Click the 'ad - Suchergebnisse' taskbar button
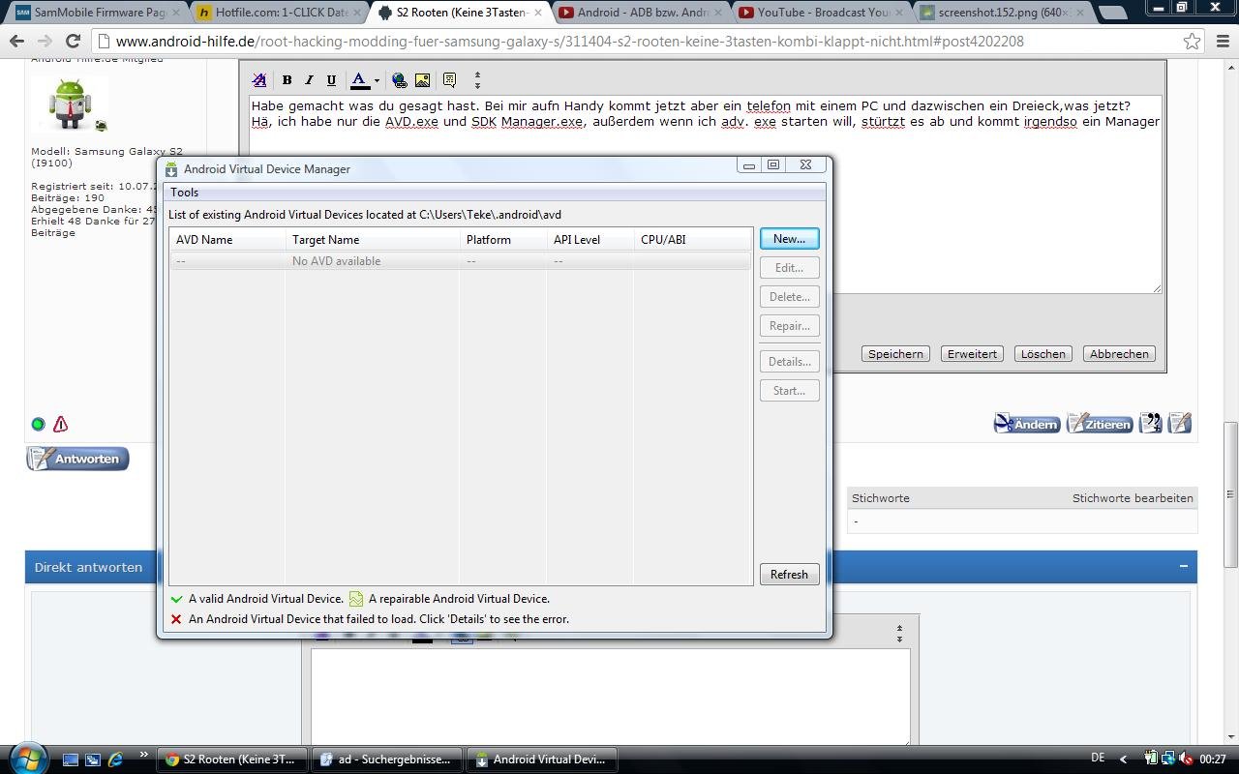 coord(386,759)
